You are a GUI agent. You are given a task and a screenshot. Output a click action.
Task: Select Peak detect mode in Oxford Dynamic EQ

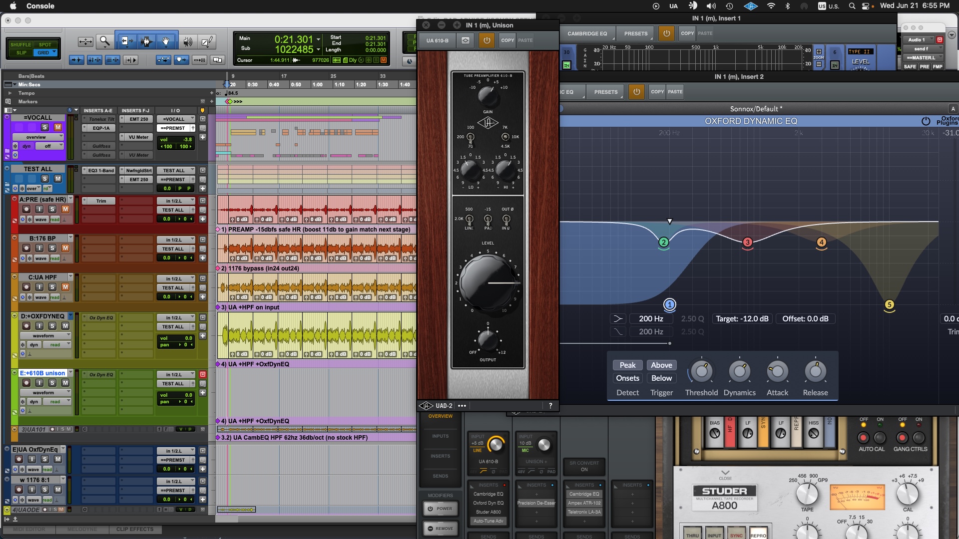click(x=627, y=365)
